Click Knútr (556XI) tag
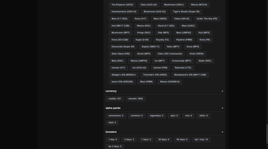The height and width of the screenshot is (149, 268). (x=196, y=54)
